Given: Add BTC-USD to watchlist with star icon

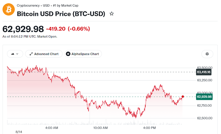Looking at the screenshot, I should (112, 14).
